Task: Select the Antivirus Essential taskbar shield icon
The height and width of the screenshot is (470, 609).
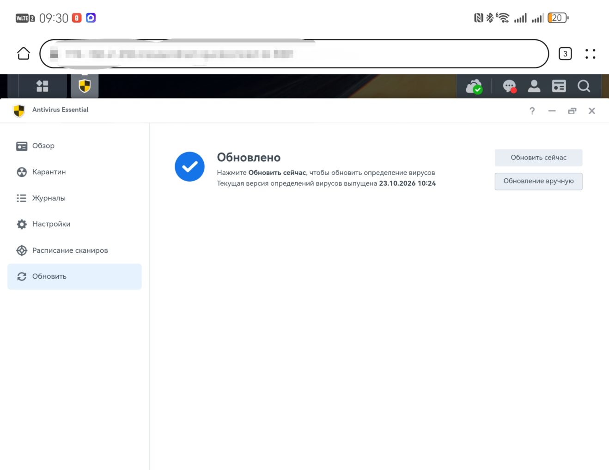Action: pos(85,86)
